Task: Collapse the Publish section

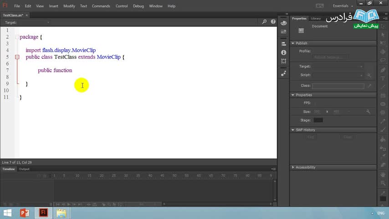Action: [x=293, y=43]
